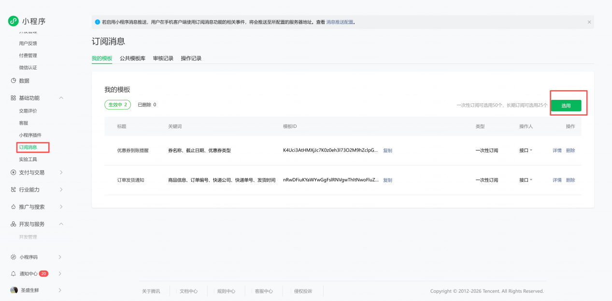Open 通知中心 bell icon
The image size is (612, 301).
tap(14, 274)
